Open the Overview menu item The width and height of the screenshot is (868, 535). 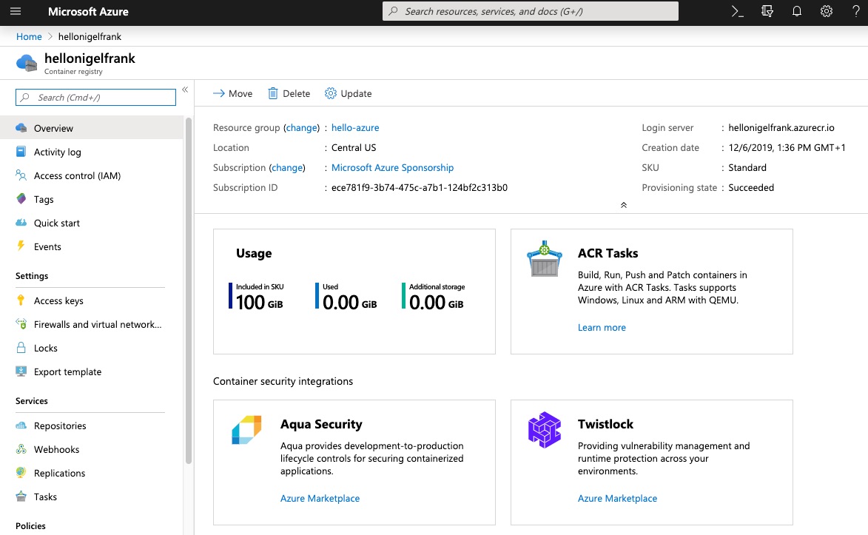click(x=91, y=128)
